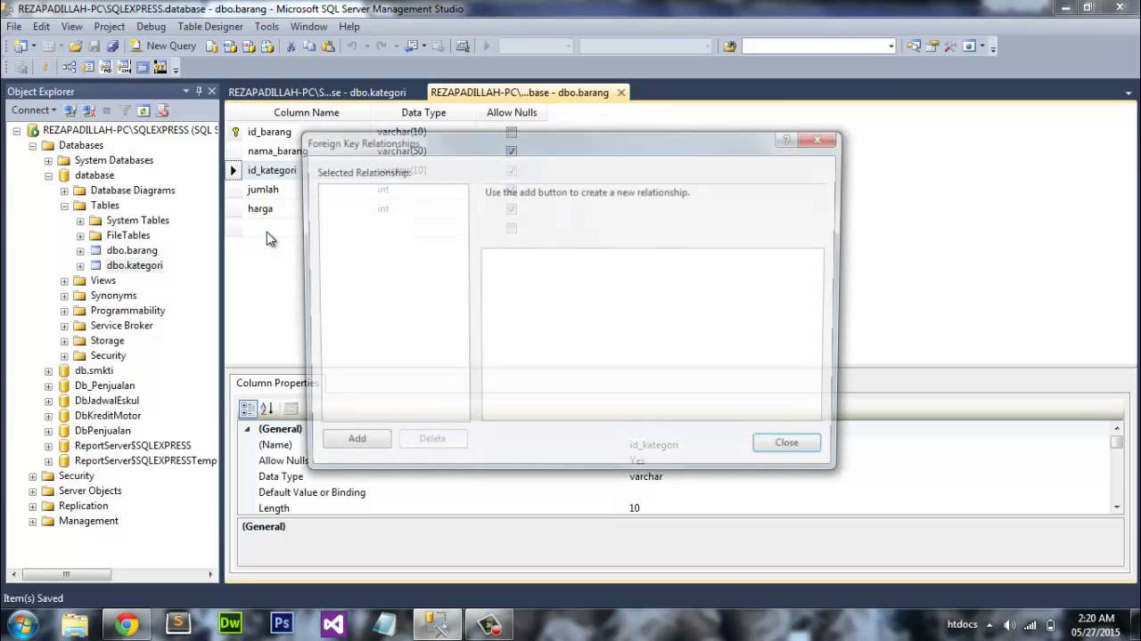Open the File menu
This screenshot has width=1141, height=641.
[x=14, y=27]
